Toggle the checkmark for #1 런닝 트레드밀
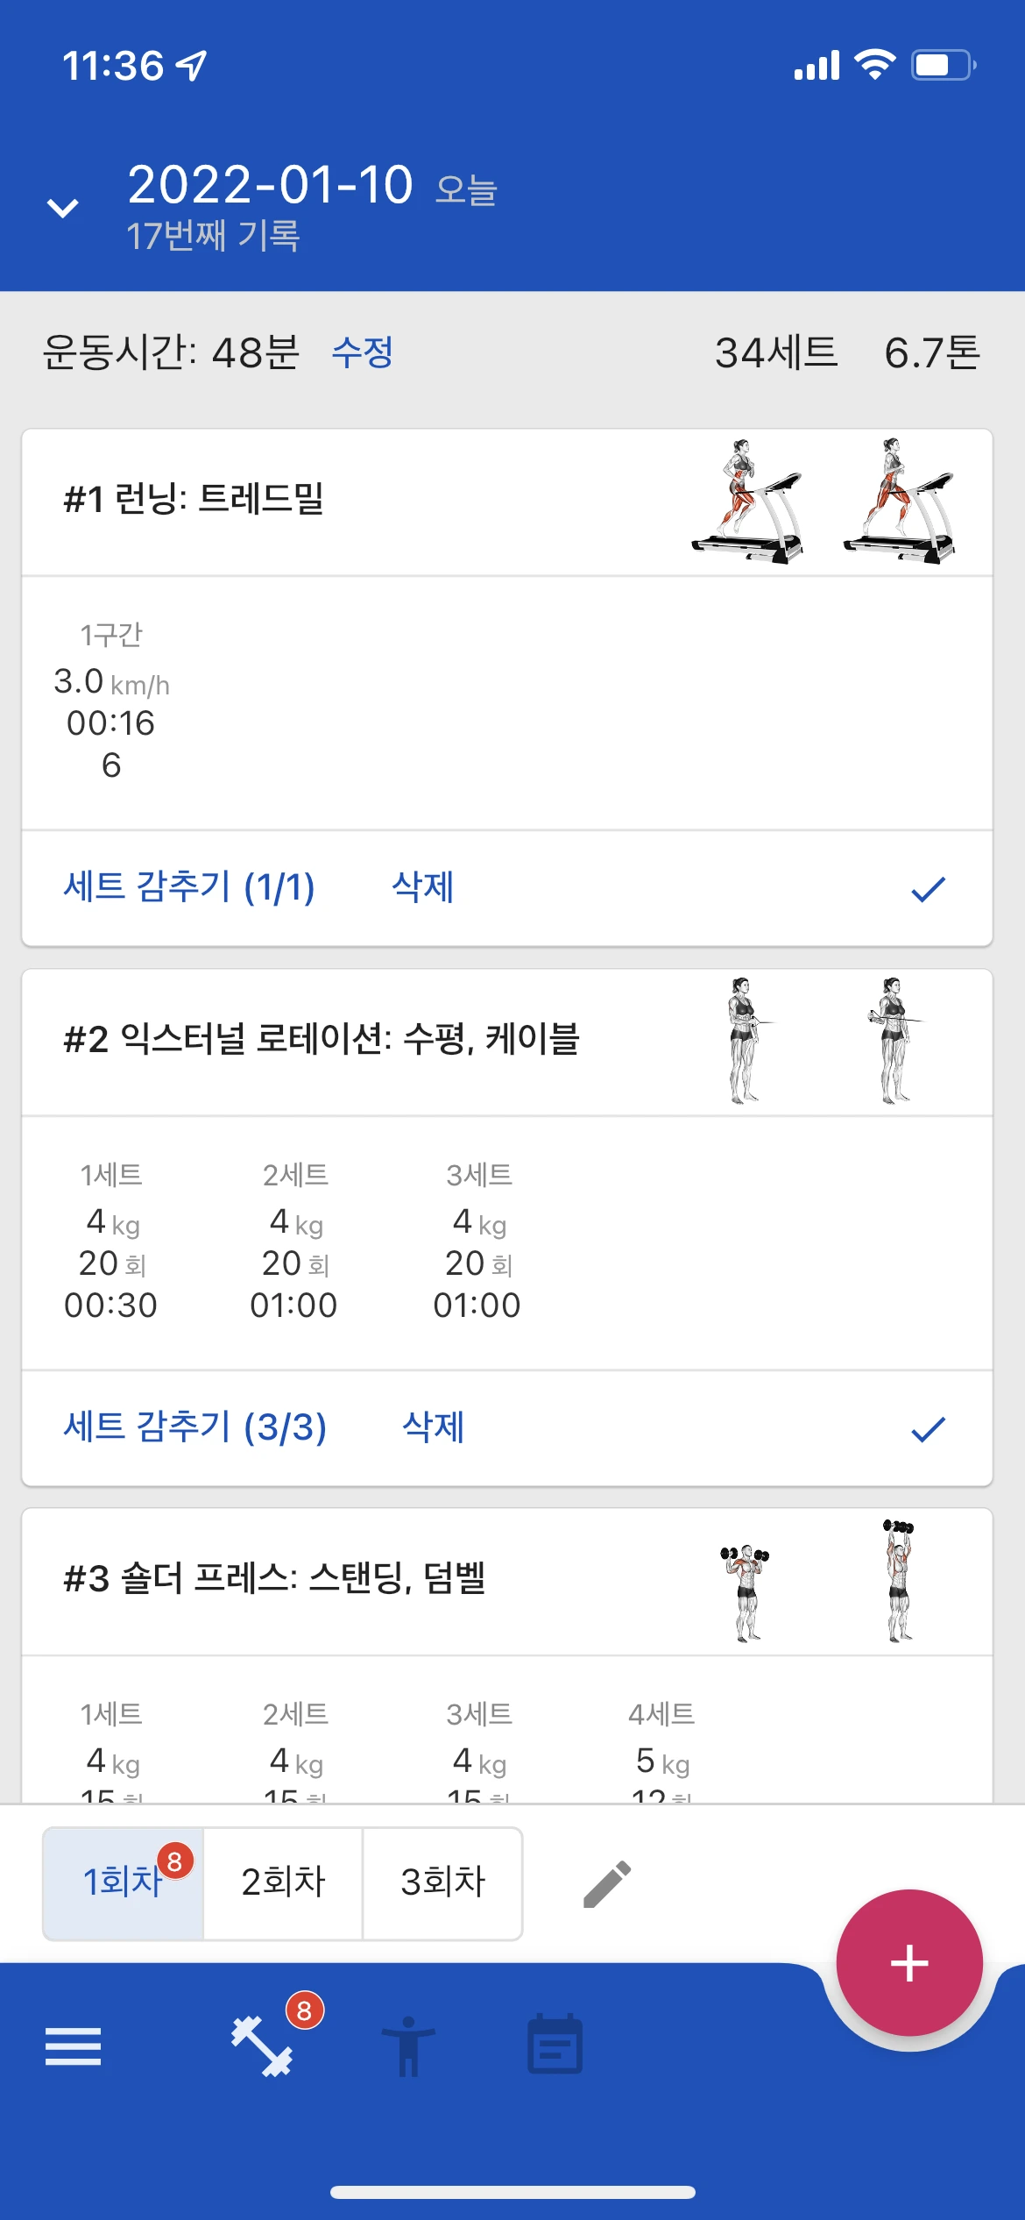1025x2220 pixels. pos(928,889)
